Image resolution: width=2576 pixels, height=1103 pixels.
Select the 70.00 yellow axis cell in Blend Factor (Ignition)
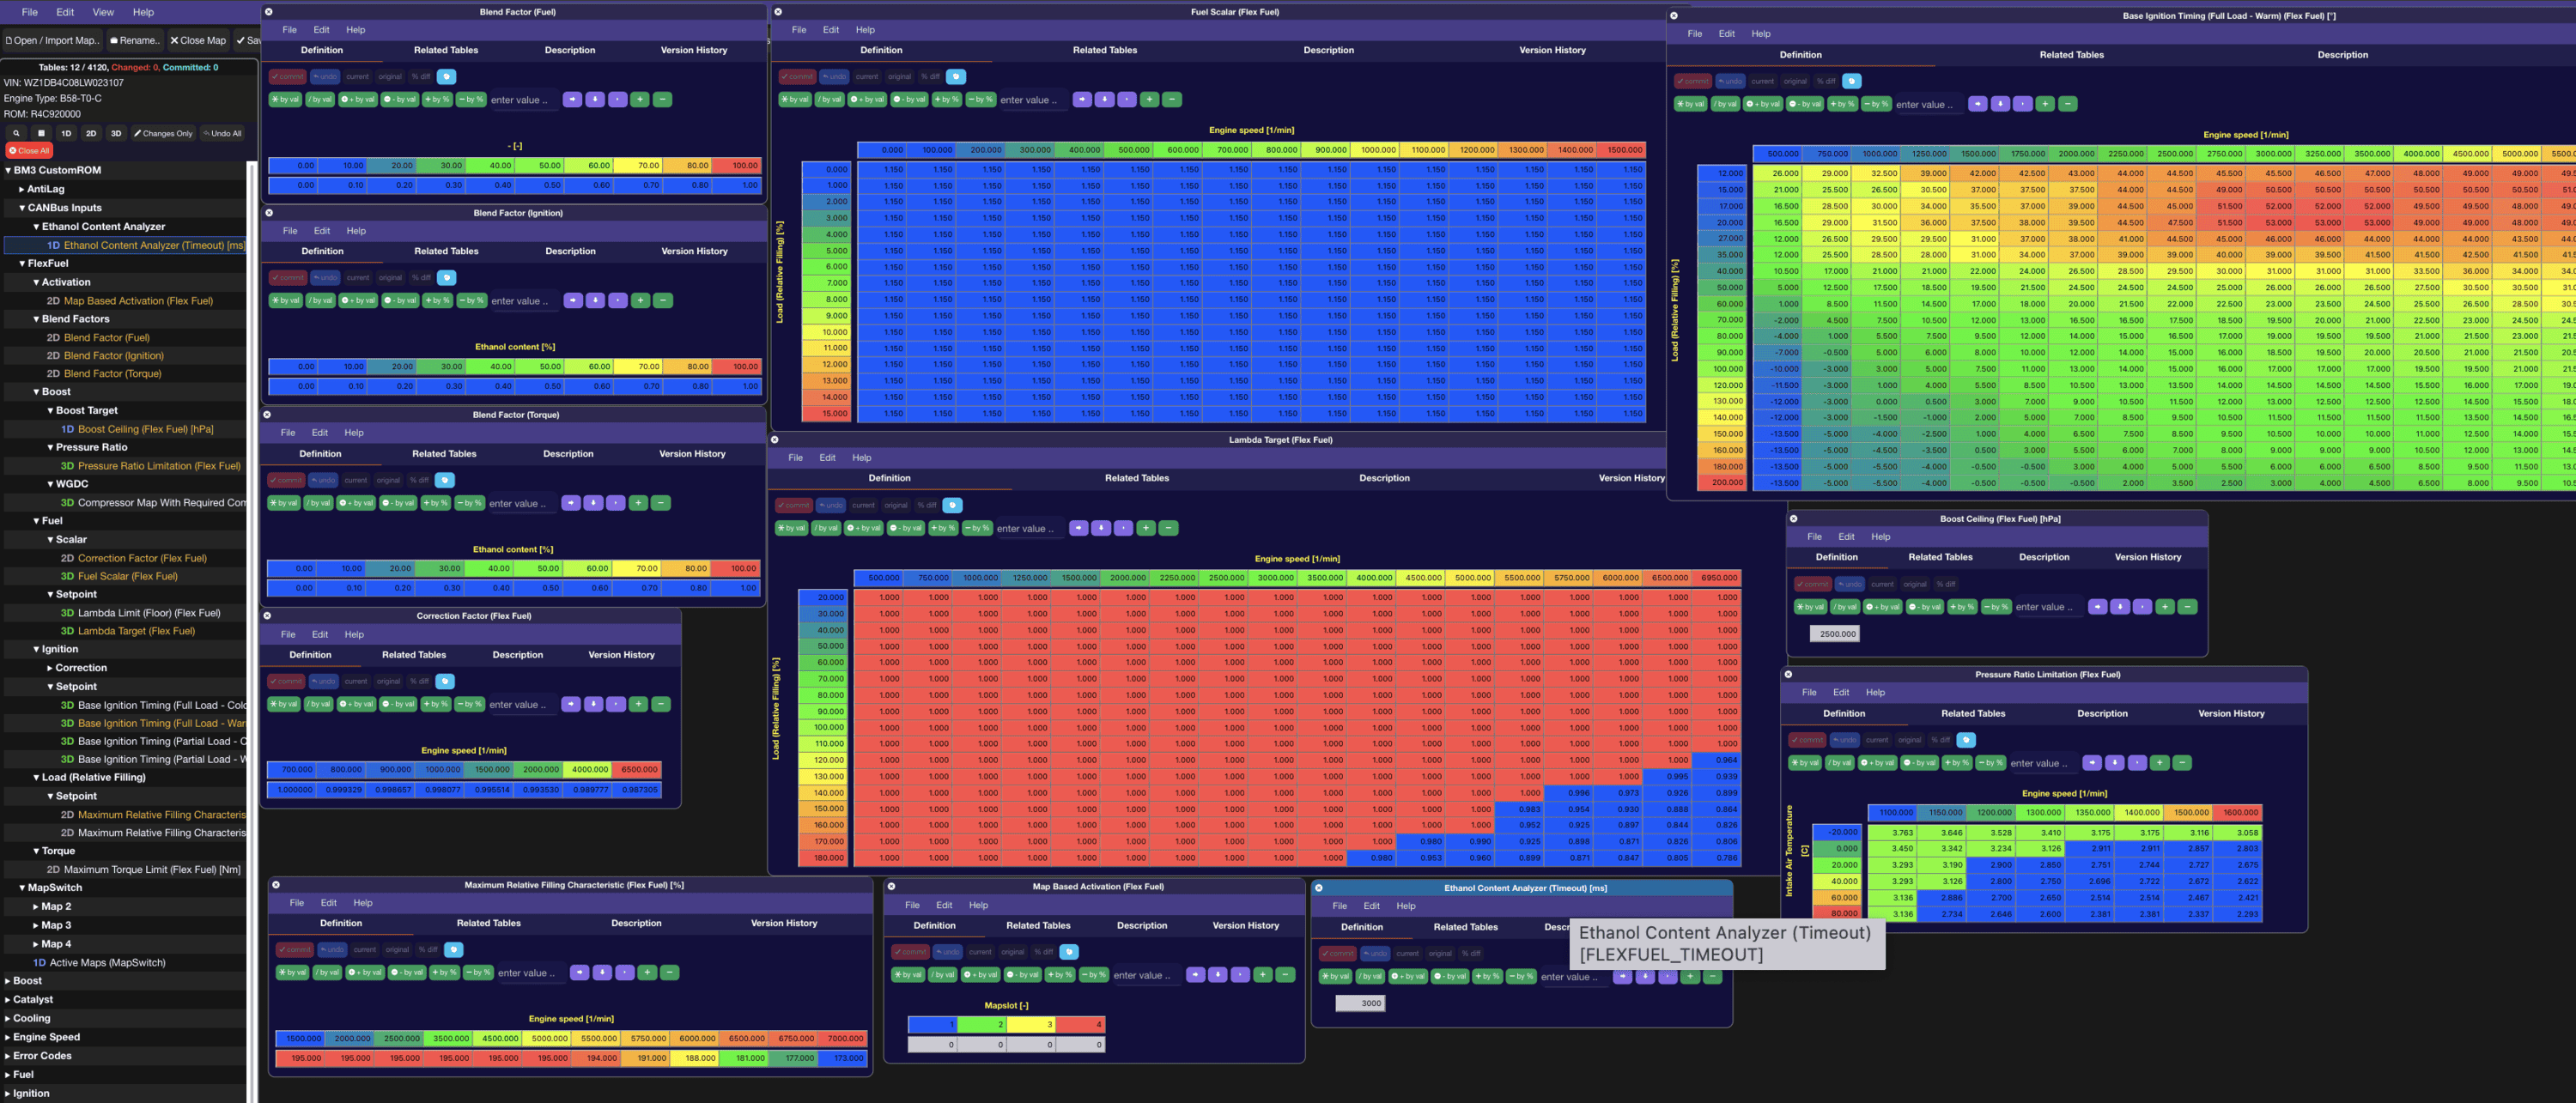coord(639,367)
